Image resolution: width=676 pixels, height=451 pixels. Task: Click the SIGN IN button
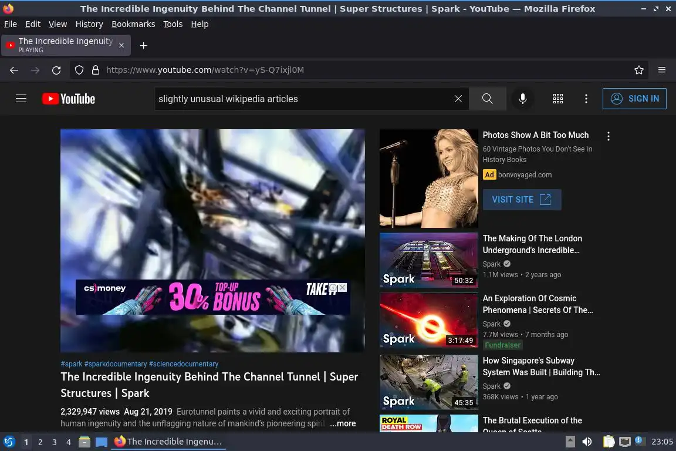pos(634,99)
